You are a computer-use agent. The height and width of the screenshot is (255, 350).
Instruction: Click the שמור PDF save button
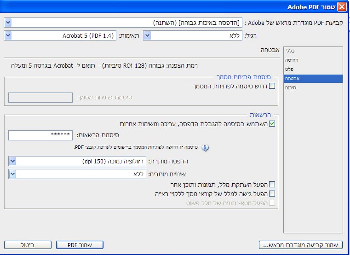point(80,245)
